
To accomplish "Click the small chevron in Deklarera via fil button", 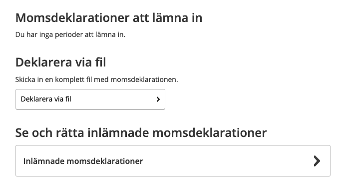I will [x=158, y=99].
